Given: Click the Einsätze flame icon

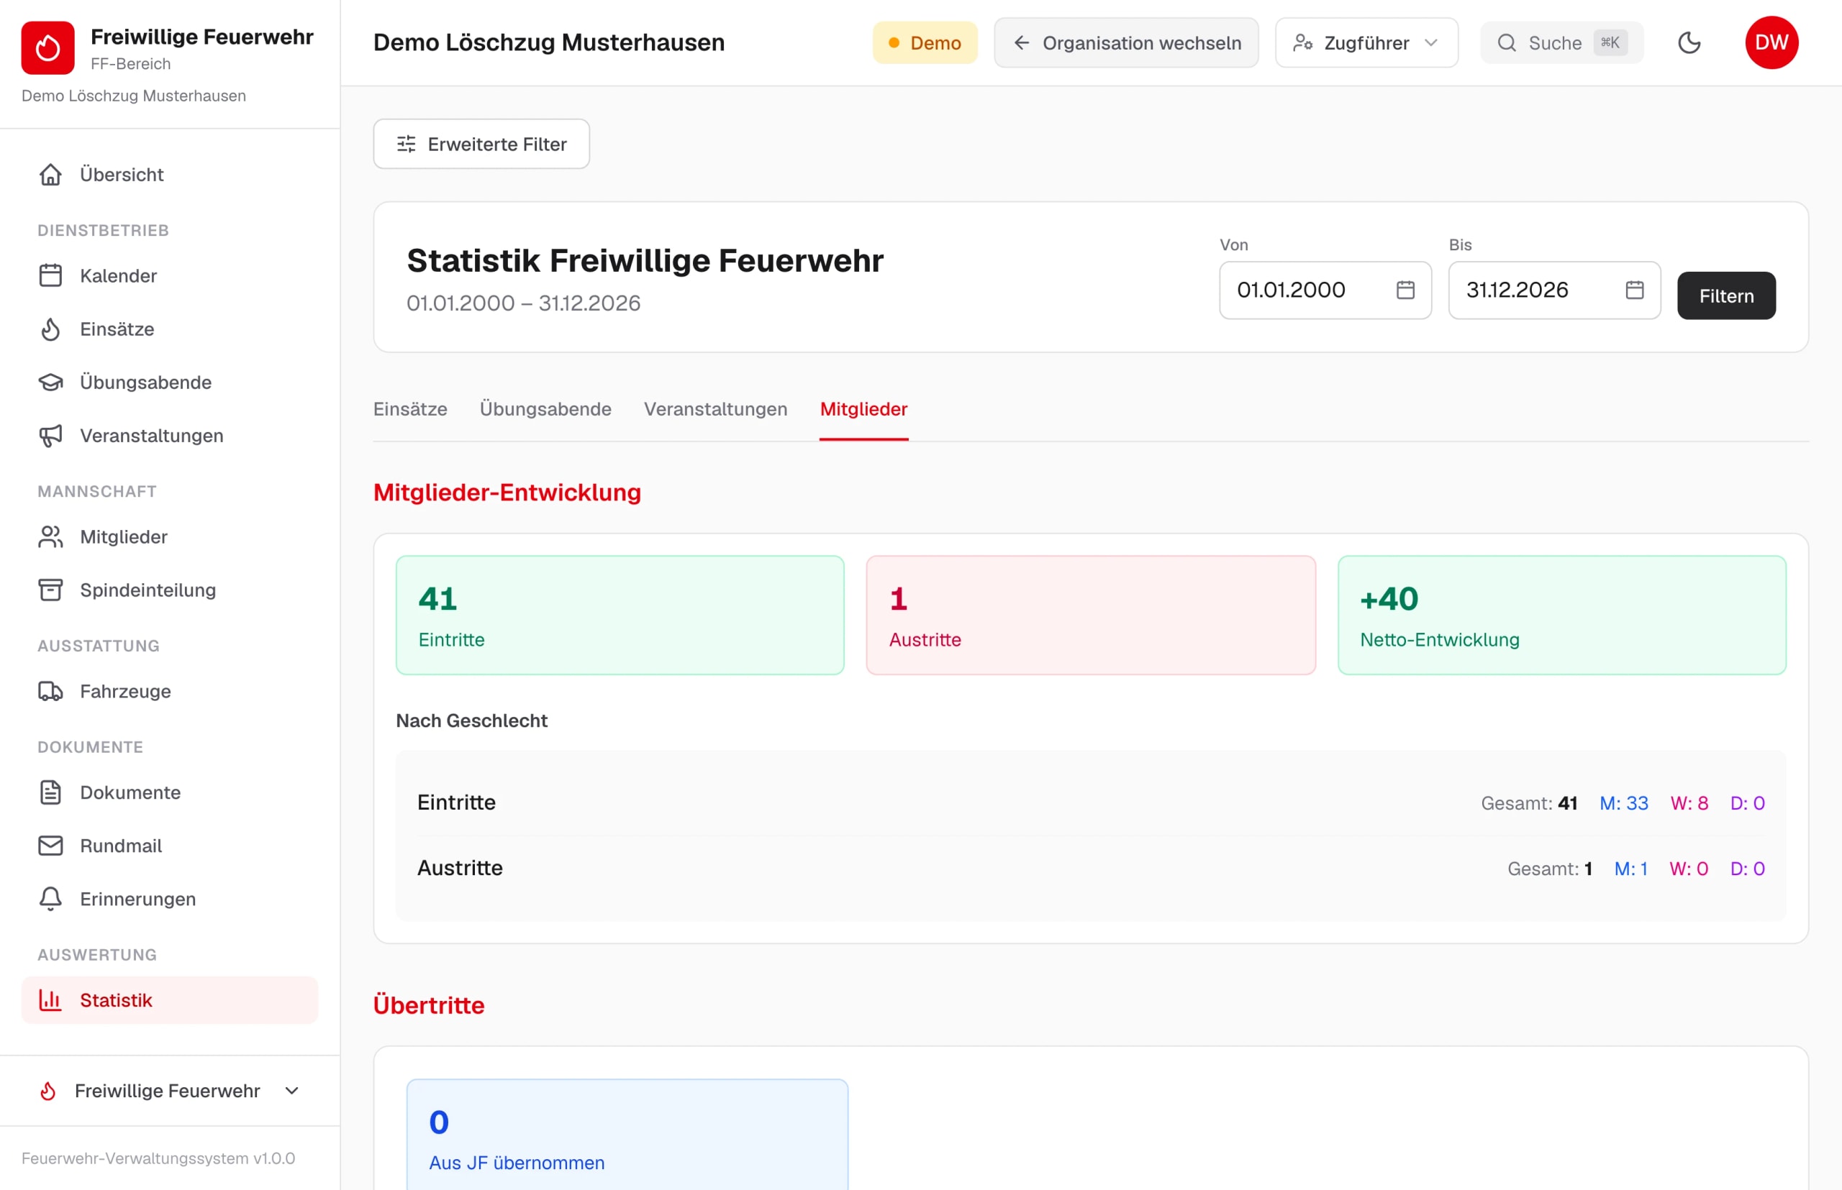Looking at the screenshot, I should [x=51, y=329].
